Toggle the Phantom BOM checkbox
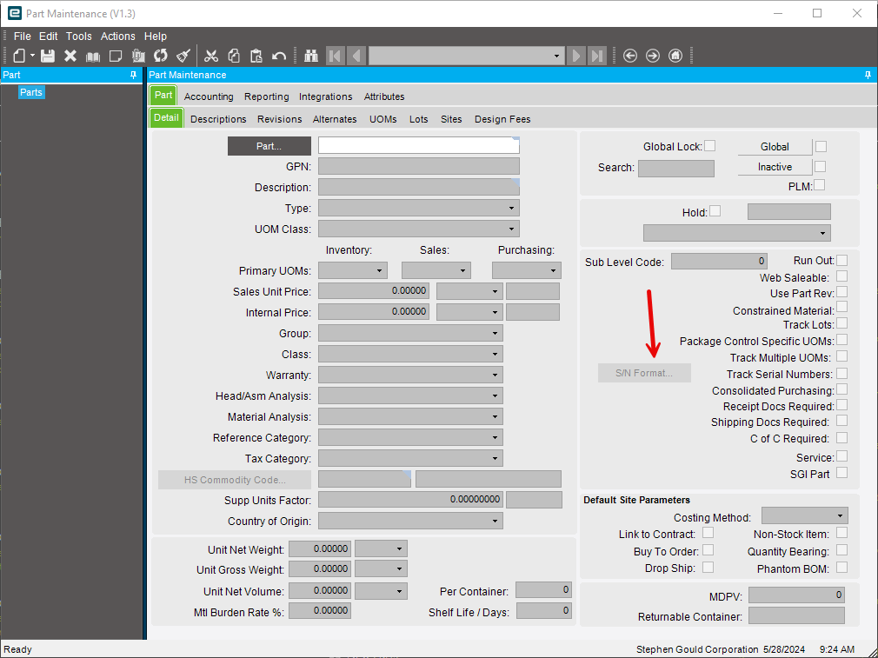The width and height of the screenshot is (878, 658). (x=841, y=568)
